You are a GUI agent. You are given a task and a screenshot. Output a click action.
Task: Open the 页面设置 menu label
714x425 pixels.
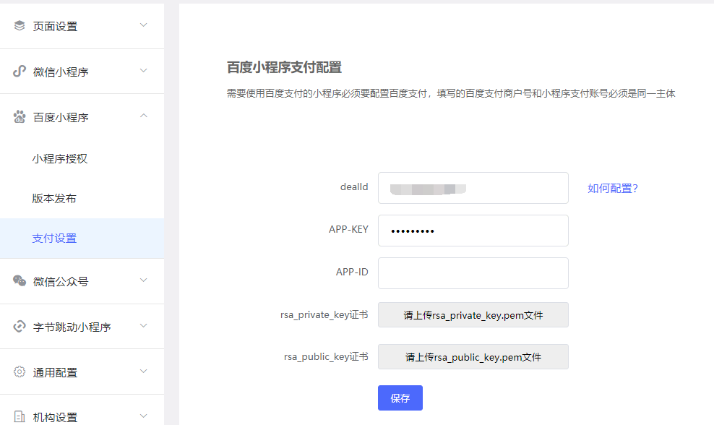(55, 27)
